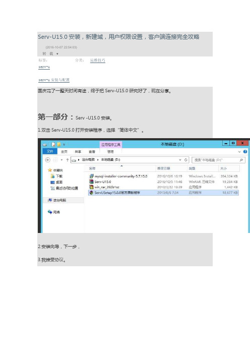Click the mysql-installer-community file icon
The height and width of the screenshot is (354, 250).
(91, 176)
